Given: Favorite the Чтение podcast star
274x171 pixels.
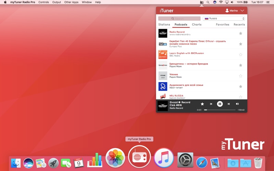Looking at the screenshot, I should click(x=240, y=76).
